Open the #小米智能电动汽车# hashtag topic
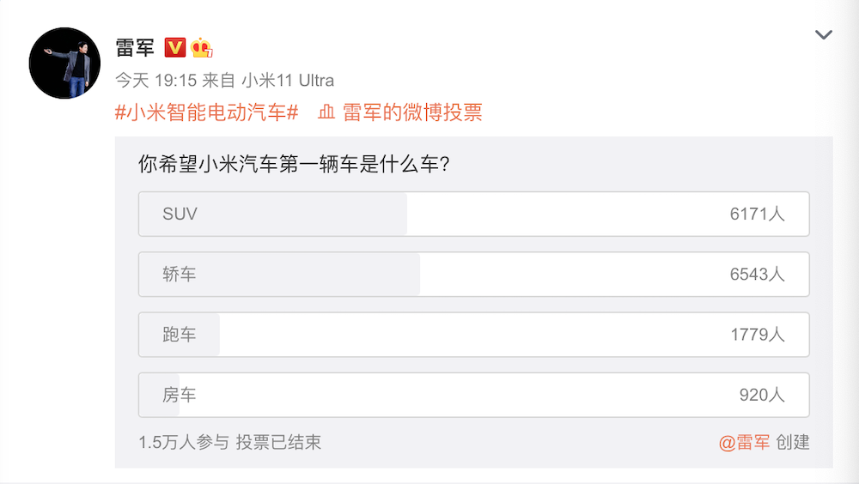This screenshot has height=484, width=859. (206, 112)
